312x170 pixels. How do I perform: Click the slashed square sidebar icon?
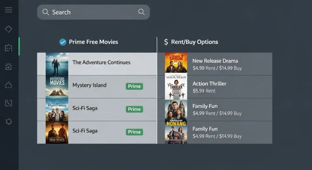(x=9, y=103)
